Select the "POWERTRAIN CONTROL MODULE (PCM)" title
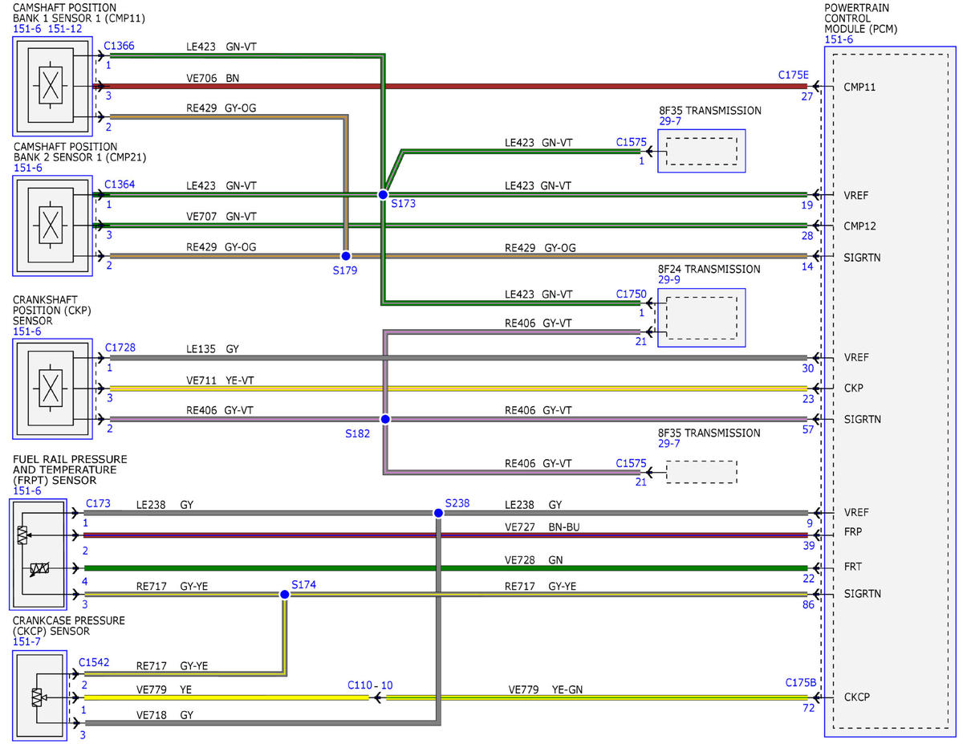The height and width of the screenshot is (744, 963). (862, 18)
